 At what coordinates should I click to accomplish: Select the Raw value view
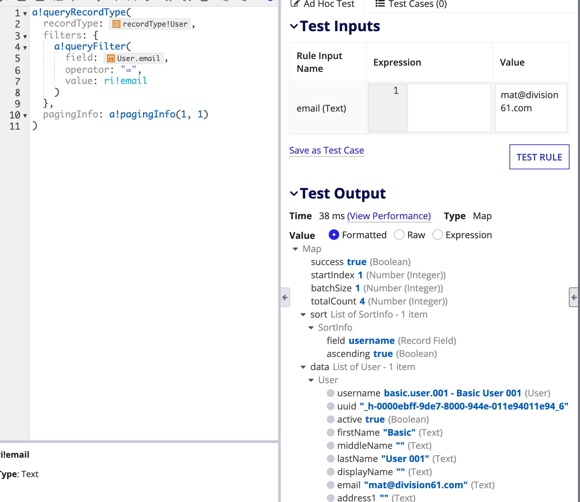(x=399, y=235)
